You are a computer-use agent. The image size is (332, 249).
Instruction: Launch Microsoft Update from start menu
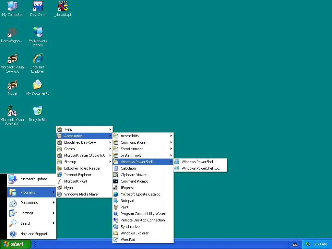click(x=31, y=179)
